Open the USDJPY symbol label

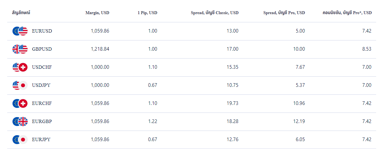pos(41,85)
